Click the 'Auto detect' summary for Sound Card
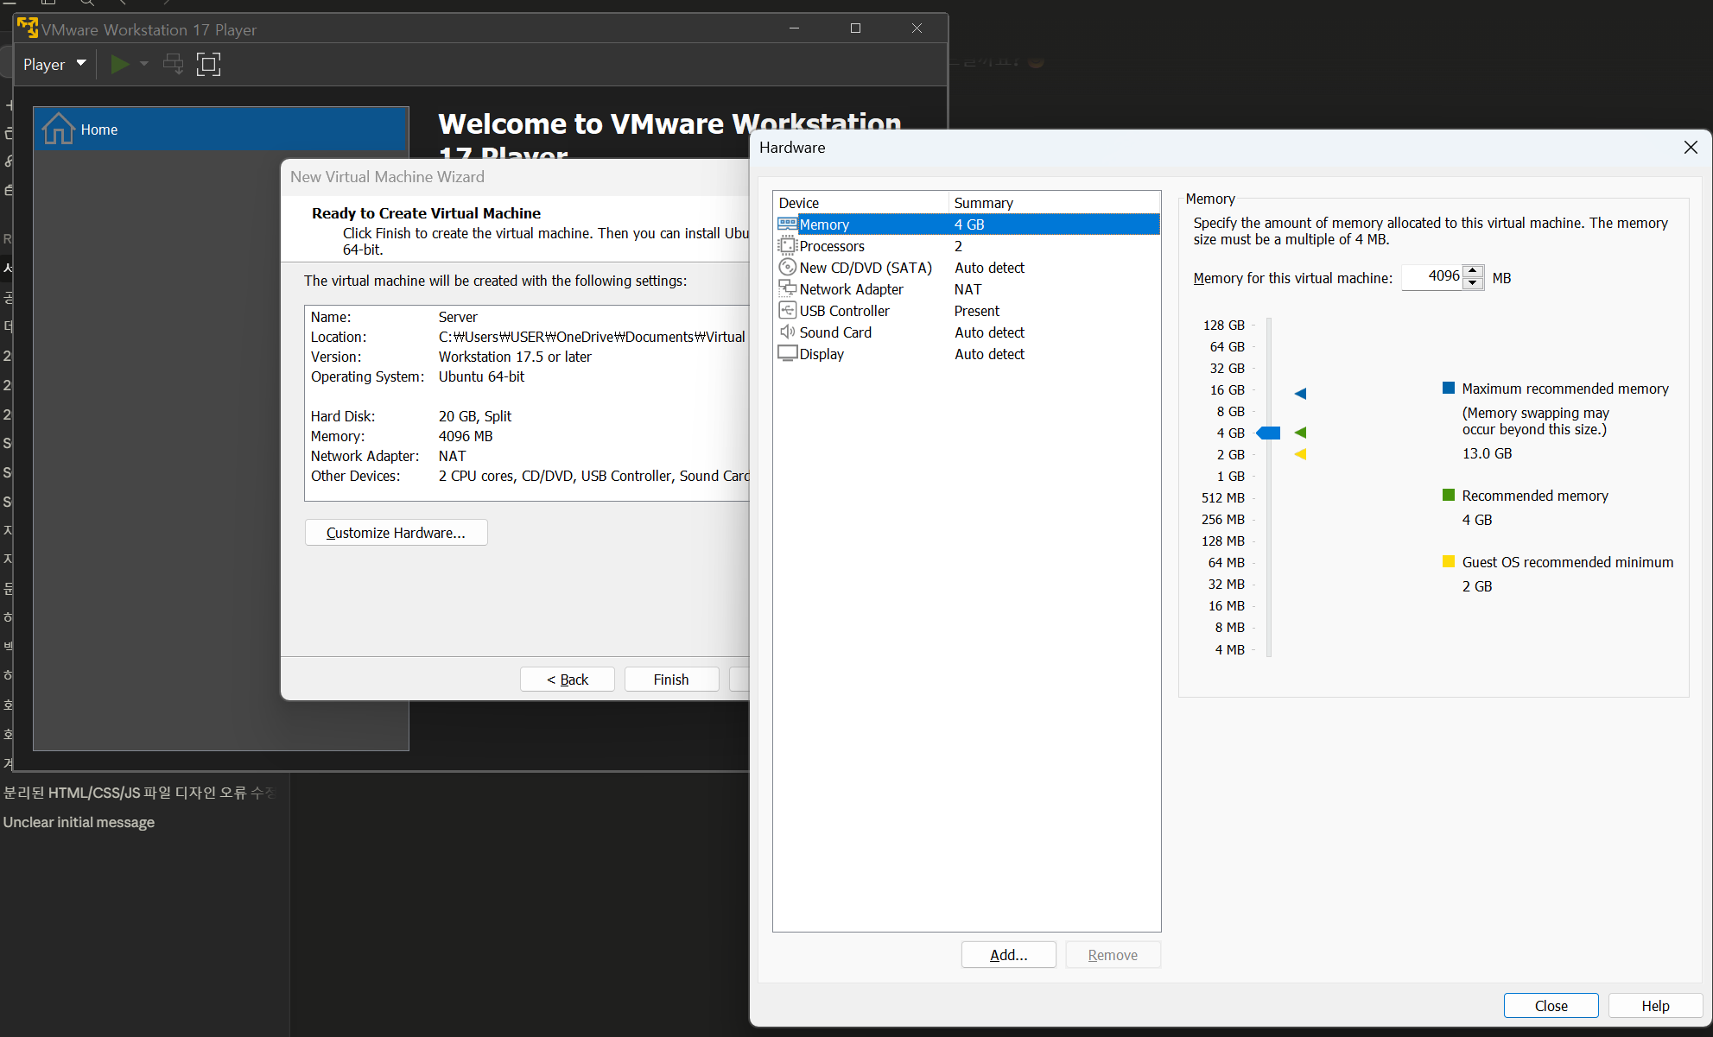 point(989,332)
